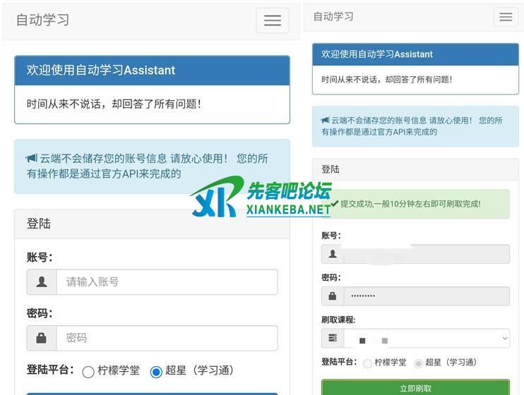
Task: Click the list icon beside the 刷取课程 selector
Action: (x=333, y=339)
